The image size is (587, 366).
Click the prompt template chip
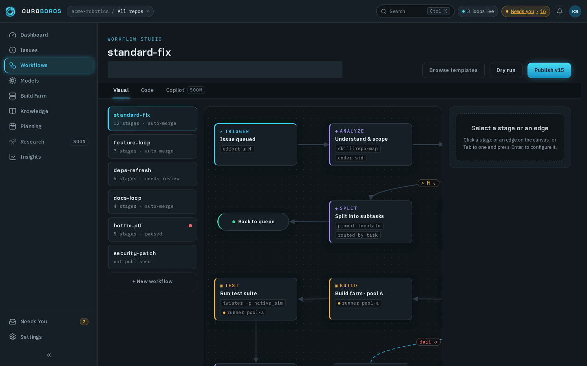359,226
